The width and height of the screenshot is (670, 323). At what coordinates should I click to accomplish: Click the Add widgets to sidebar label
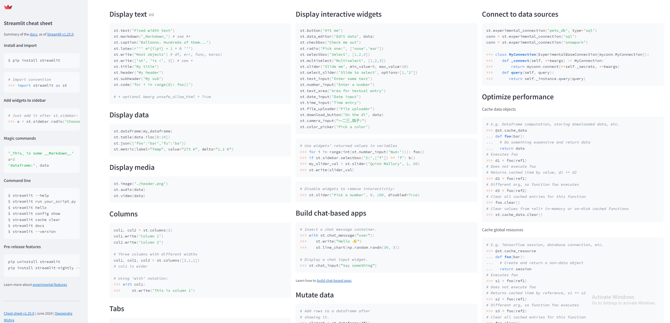click(x=25, y=100)
